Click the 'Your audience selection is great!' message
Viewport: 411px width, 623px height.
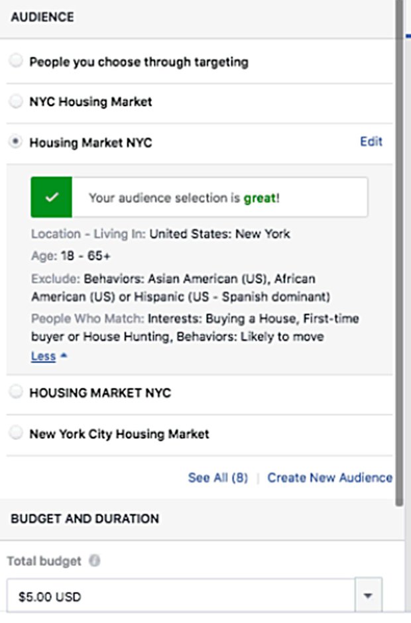click(184, 198)
